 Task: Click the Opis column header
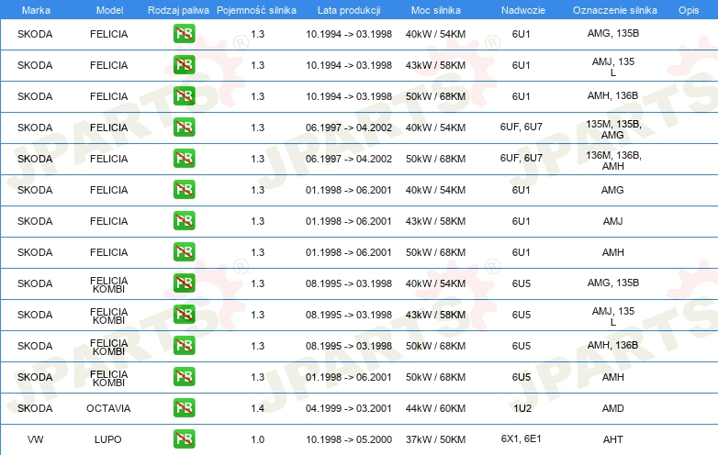tap(689, 10)
